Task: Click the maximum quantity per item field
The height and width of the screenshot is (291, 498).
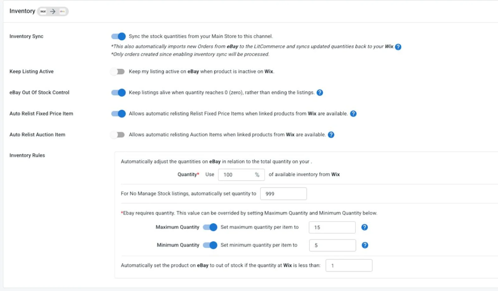Action: (x=332, y=227)
